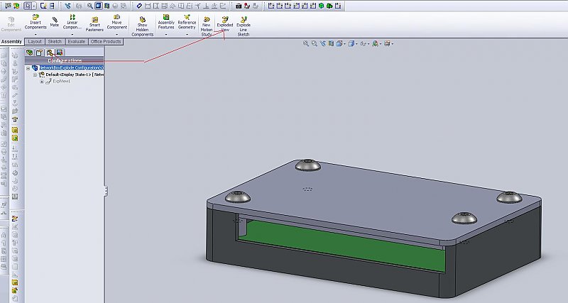
Task: Expand the ExplView1 tree node
Action: click(x=42, y=81)
